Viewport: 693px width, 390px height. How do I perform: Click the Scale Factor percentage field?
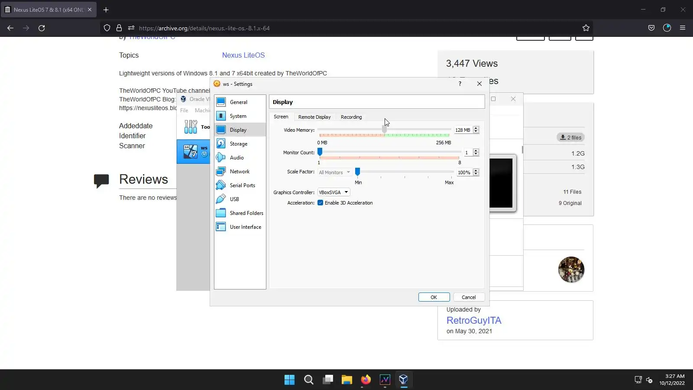[464, 172]
